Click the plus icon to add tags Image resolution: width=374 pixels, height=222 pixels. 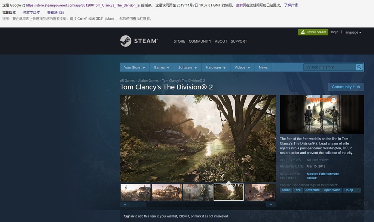358,190
